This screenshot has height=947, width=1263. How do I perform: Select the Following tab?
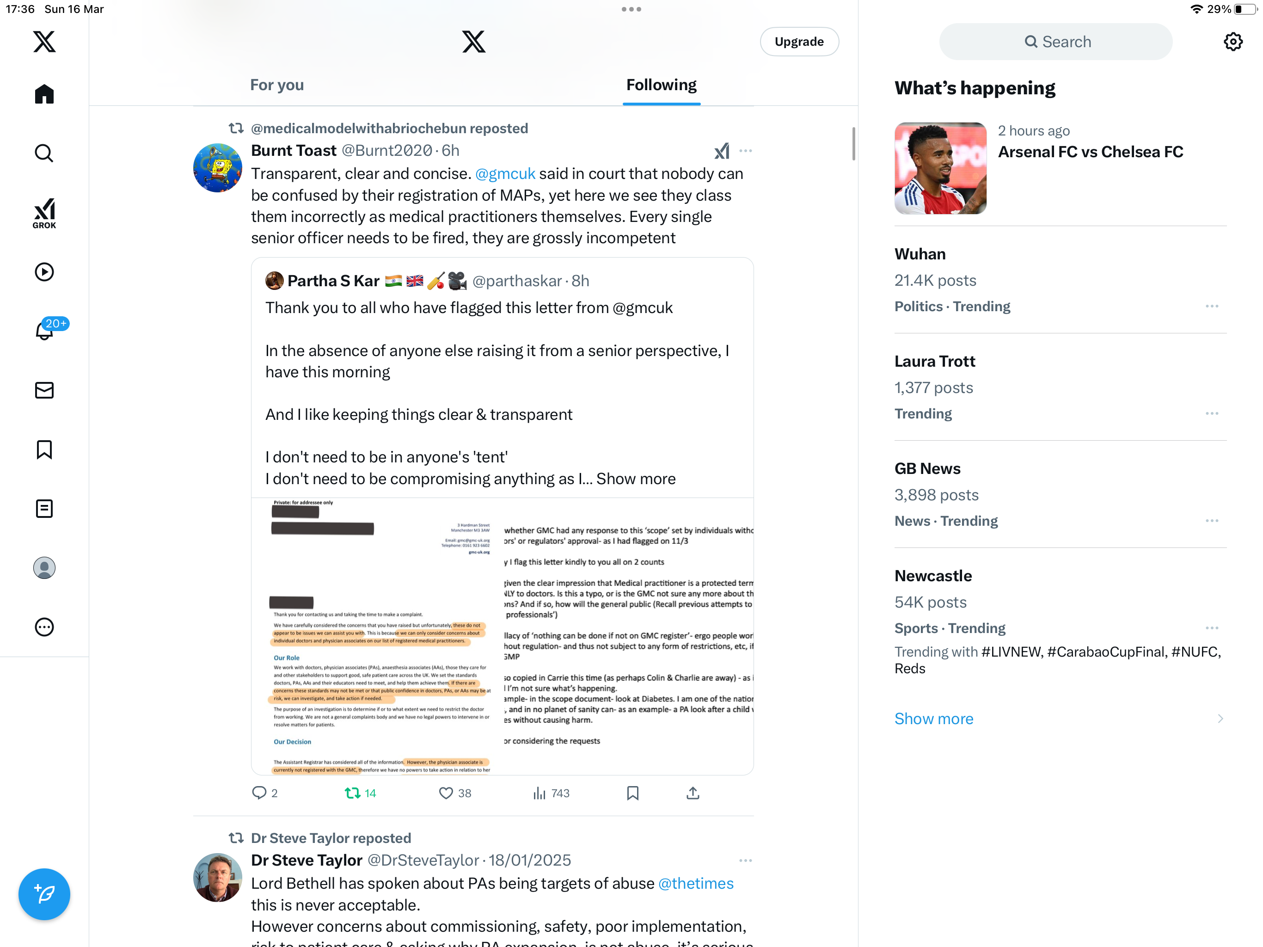click(x=661, y=85)
